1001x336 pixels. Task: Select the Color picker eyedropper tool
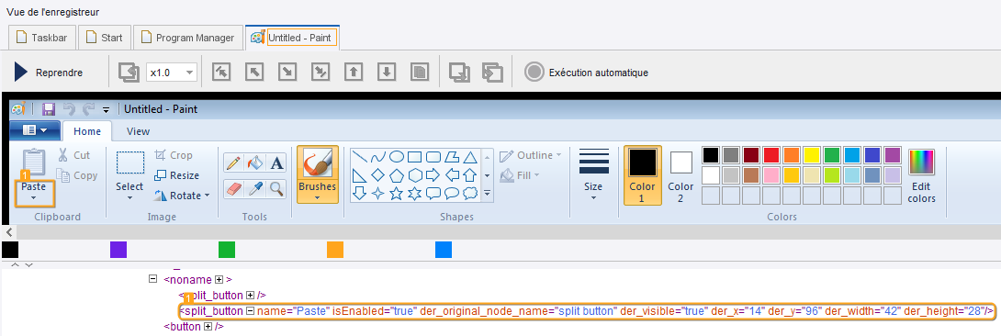[254, 188]
